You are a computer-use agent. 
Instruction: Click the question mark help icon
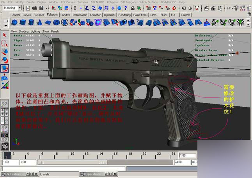[126, 8]
